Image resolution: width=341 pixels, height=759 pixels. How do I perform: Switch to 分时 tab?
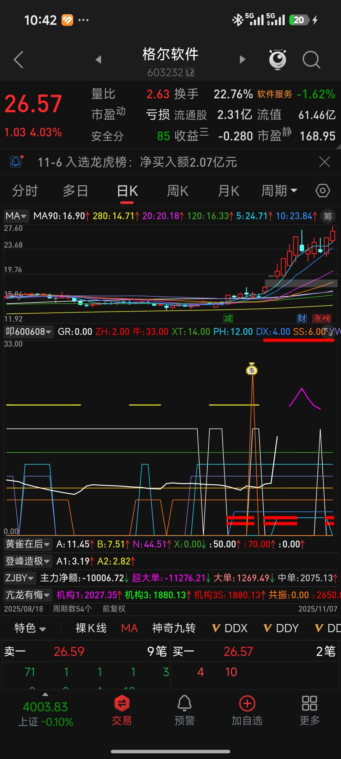(x=25, y=191)
